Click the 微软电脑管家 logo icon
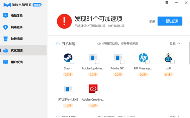 pos(7,5)
